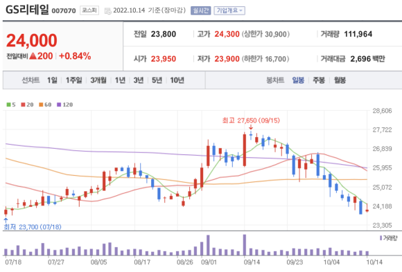Viewport: 402px width, 272px height.
Task: Switch to the 월봉 candlestick chart
Action: pyautogui.click(x=340, y=80)
